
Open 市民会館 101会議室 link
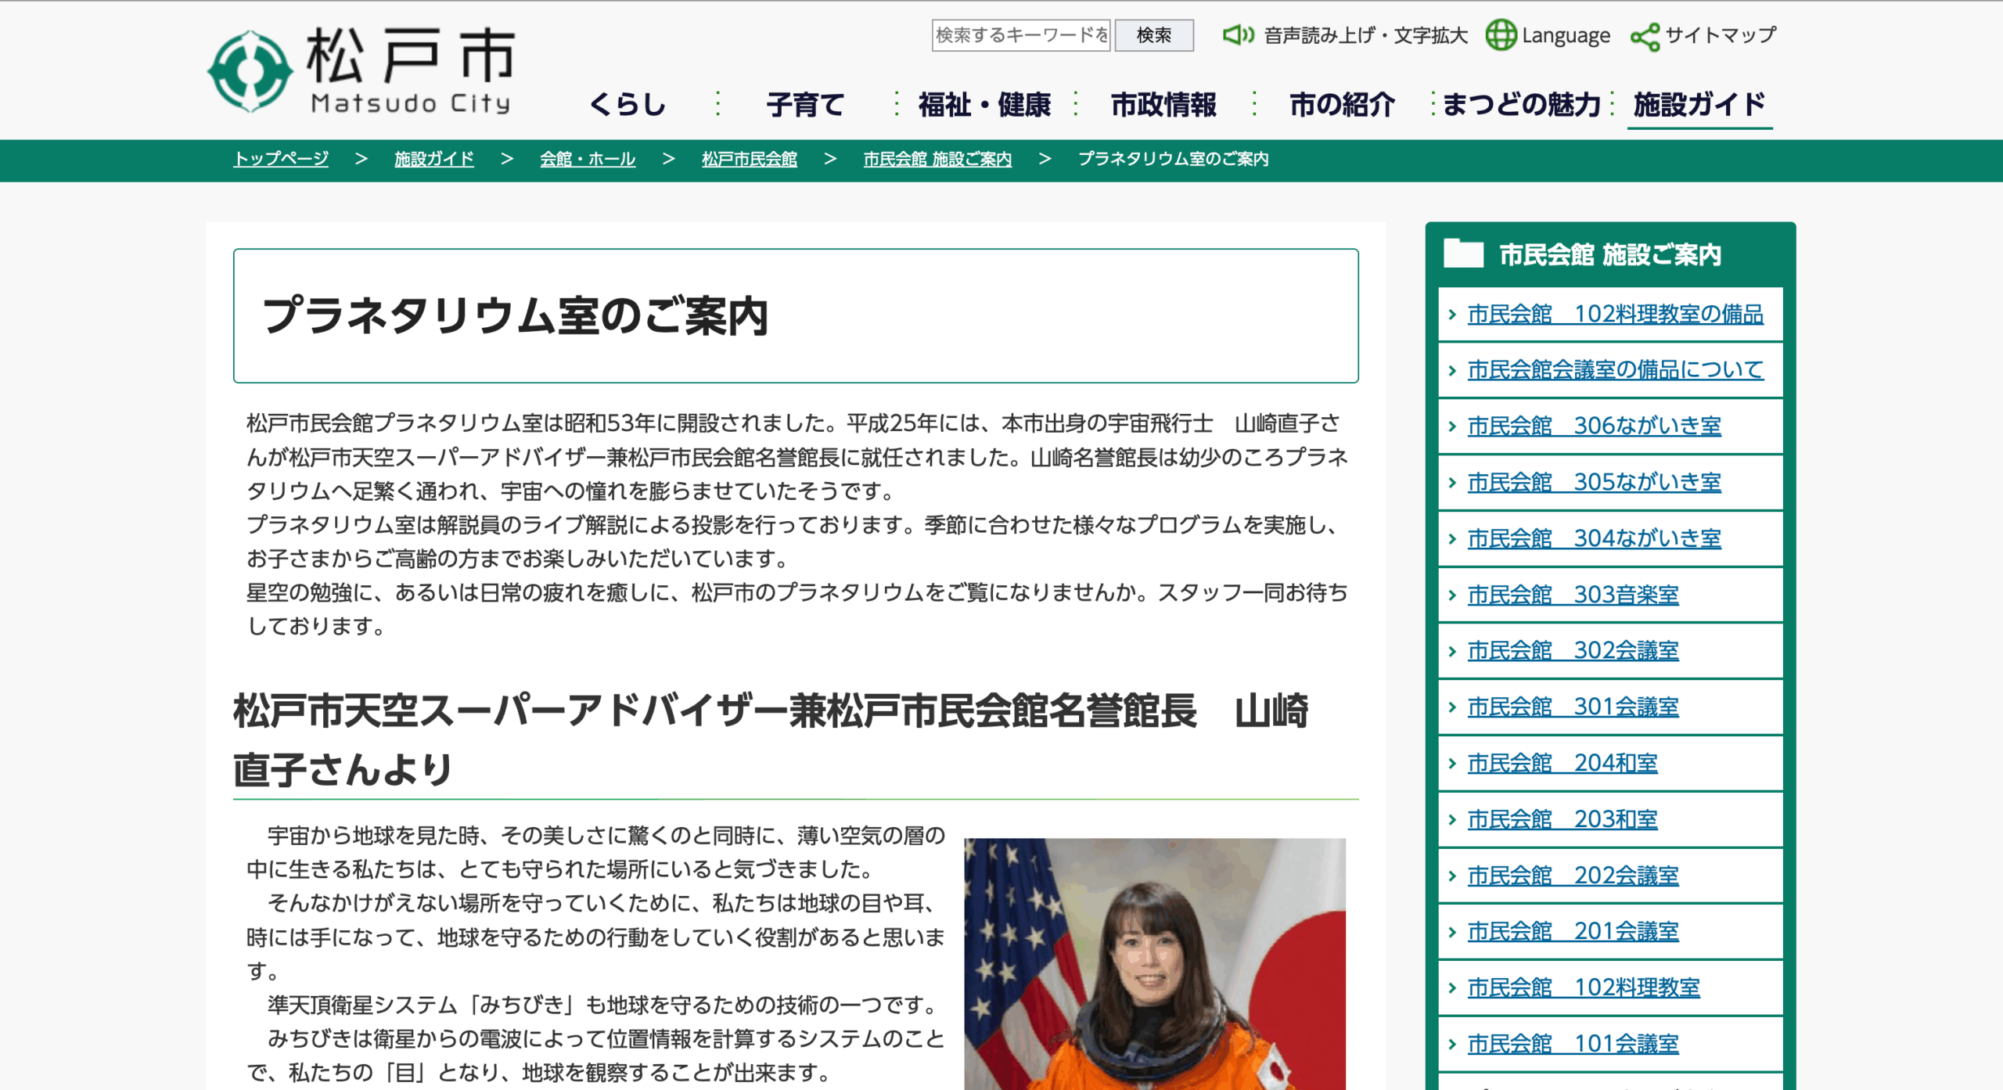[1573, 1045]
